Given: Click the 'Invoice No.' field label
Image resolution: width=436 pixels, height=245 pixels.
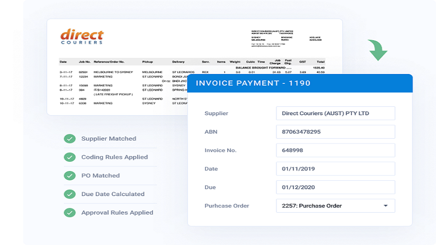Looking at the screenshot, I should click(220, 150).
